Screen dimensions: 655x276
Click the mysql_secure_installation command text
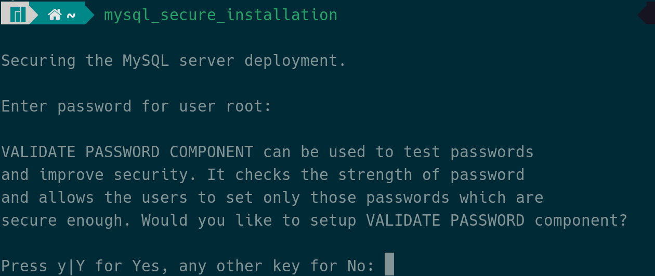pos(220,15)
